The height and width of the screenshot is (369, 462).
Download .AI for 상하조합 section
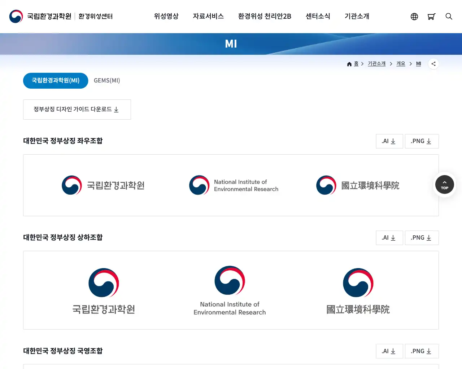click(389, 238)
